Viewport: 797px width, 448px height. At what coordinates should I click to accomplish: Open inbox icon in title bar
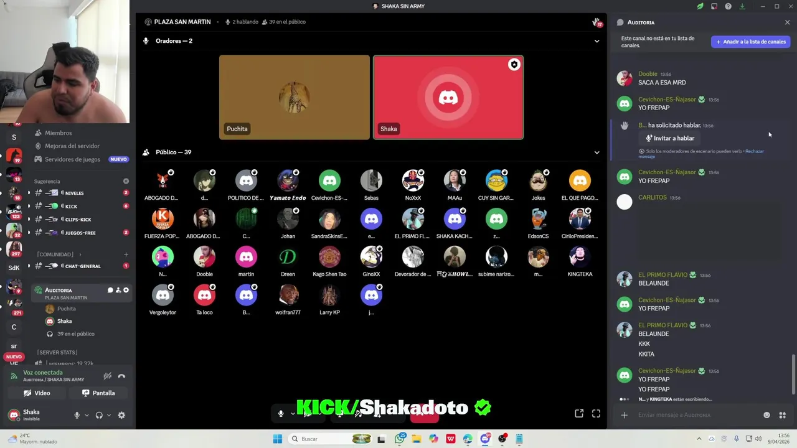point(714,6)
